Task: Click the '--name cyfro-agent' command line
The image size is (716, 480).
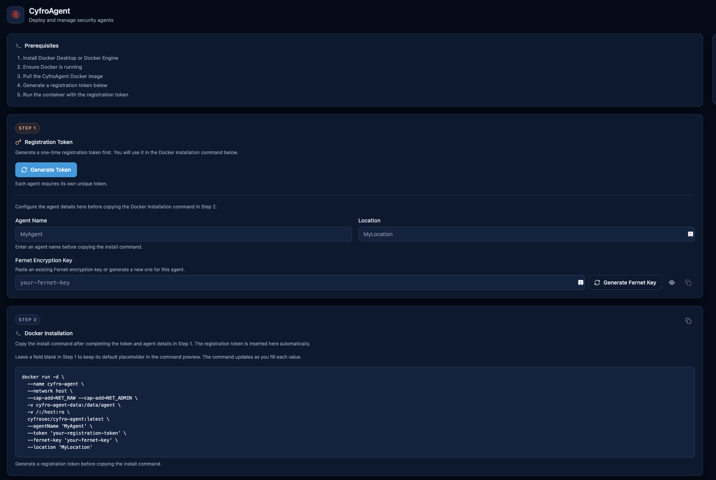Action: tap(55, 384)
